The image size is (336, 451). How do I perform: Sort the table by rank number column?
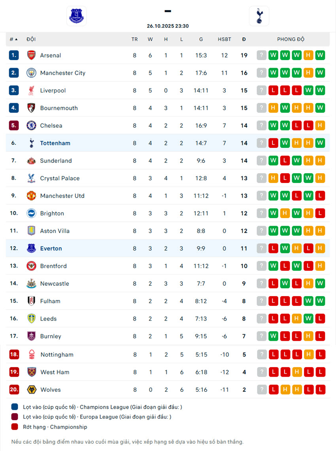click(x=14, y=39)
